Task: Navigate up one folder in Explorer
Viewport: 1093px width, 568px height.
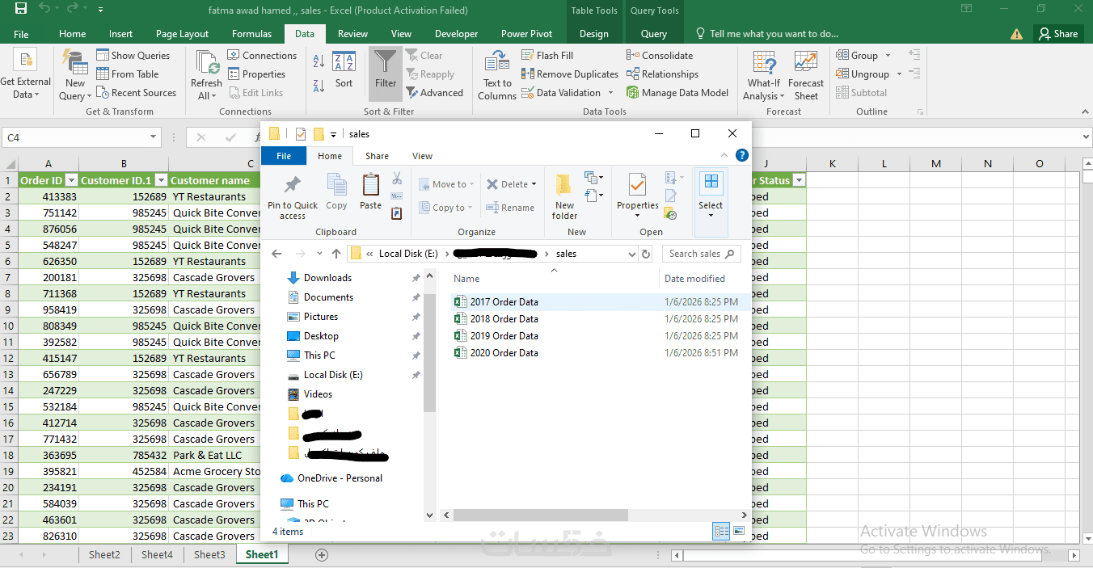Action: click(x=336, y=254)
